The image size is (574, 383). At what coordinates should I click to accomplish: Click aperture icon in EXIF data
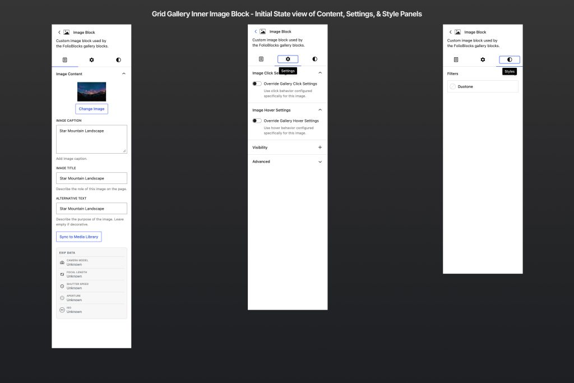click(62, 298)
